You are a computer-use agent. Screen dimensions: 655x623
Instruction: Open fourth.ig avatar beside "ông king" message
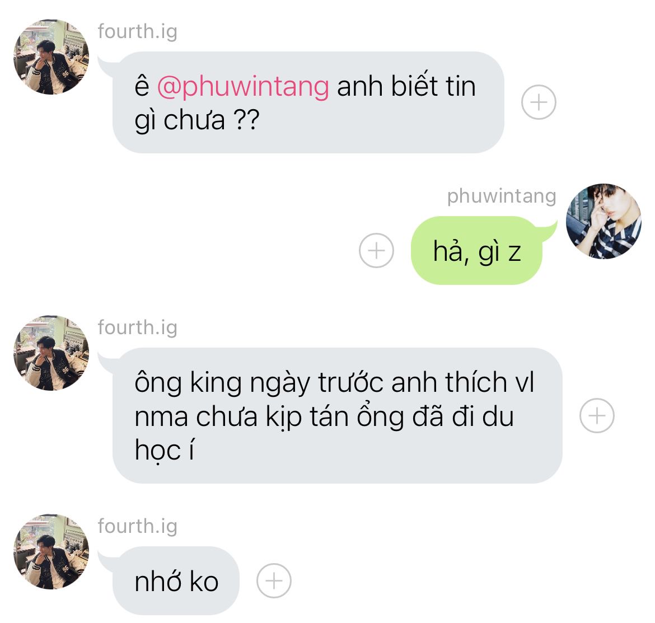(x=51, y=353)
